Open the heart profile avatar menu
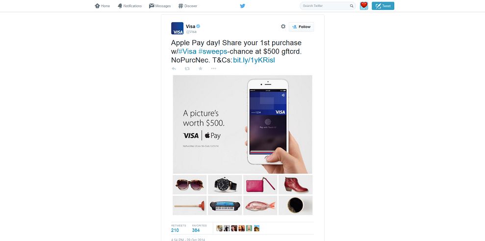Screen dimensions: 485x241 pyautogui.click(x=364, y=6)
